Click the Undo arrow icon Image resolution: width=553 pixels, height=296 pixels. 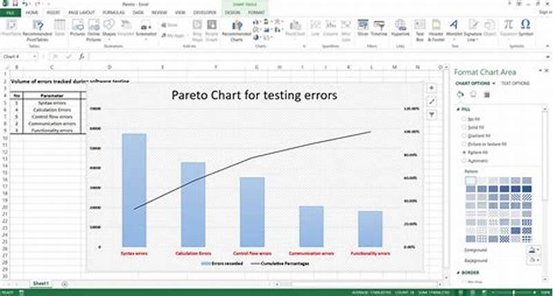coord(26,4)
